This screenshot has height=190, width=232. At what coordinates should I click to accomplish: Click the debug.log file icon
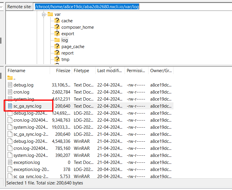tap(10, 85)
